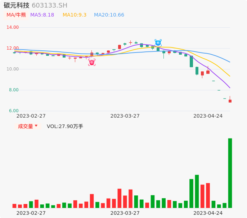Click the tallest green volume bar
This screenshot has height=218, width=247.
point(230,173)
